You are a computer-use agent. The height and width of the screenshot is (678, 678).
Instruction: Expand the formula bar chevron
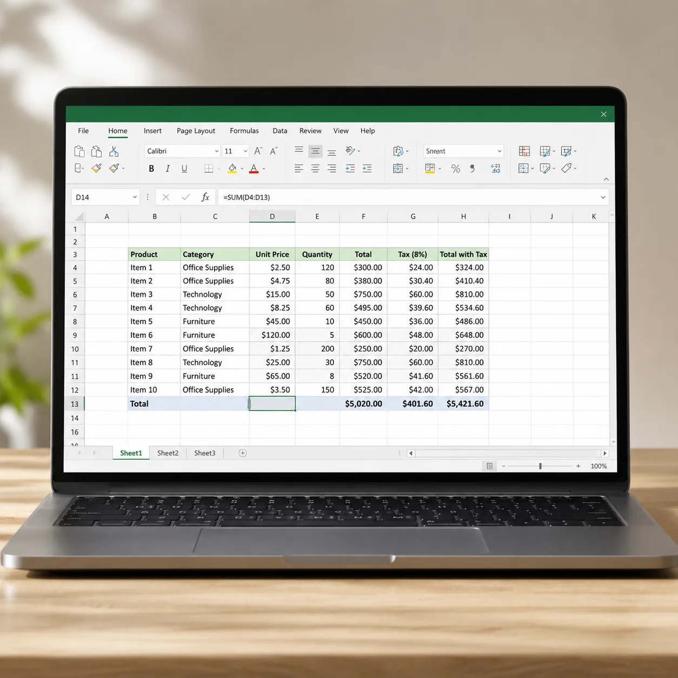click(x=603, y=197)
